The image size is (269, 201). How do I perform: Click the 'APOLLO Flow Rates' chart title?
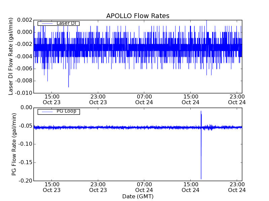pyautogui.click(x=138, y=16)
